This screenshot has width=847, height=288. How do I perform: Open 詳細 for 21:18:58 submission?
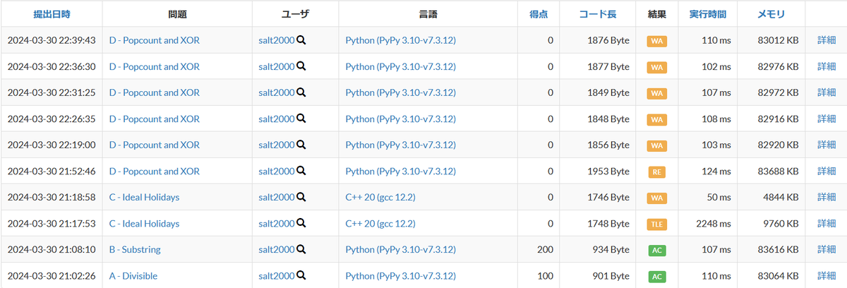coord(827,197)
